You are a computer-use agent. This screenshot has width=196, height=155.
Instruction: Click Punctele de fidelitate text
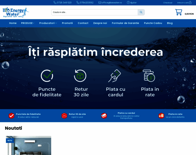[28, 114]
